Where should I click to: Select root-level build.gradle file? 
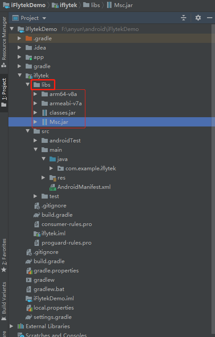pyautogui.click(x=49, y=261)
